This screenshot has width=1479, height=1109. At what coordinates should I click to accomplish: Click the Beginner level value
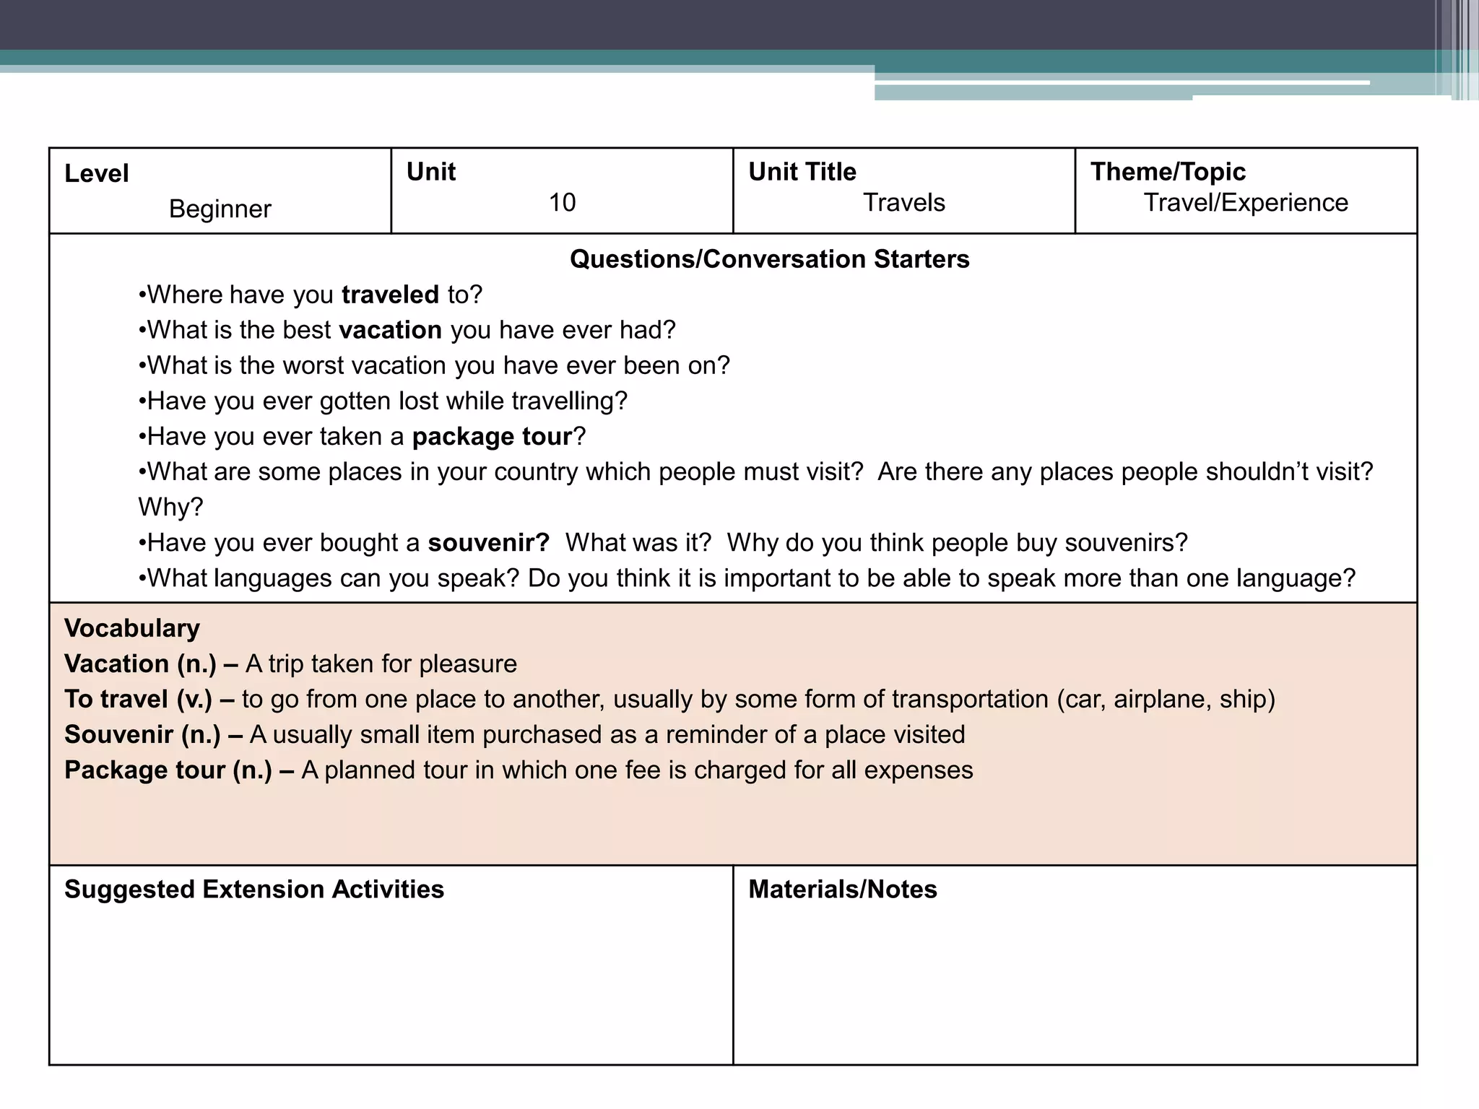(x=220, y=209)
